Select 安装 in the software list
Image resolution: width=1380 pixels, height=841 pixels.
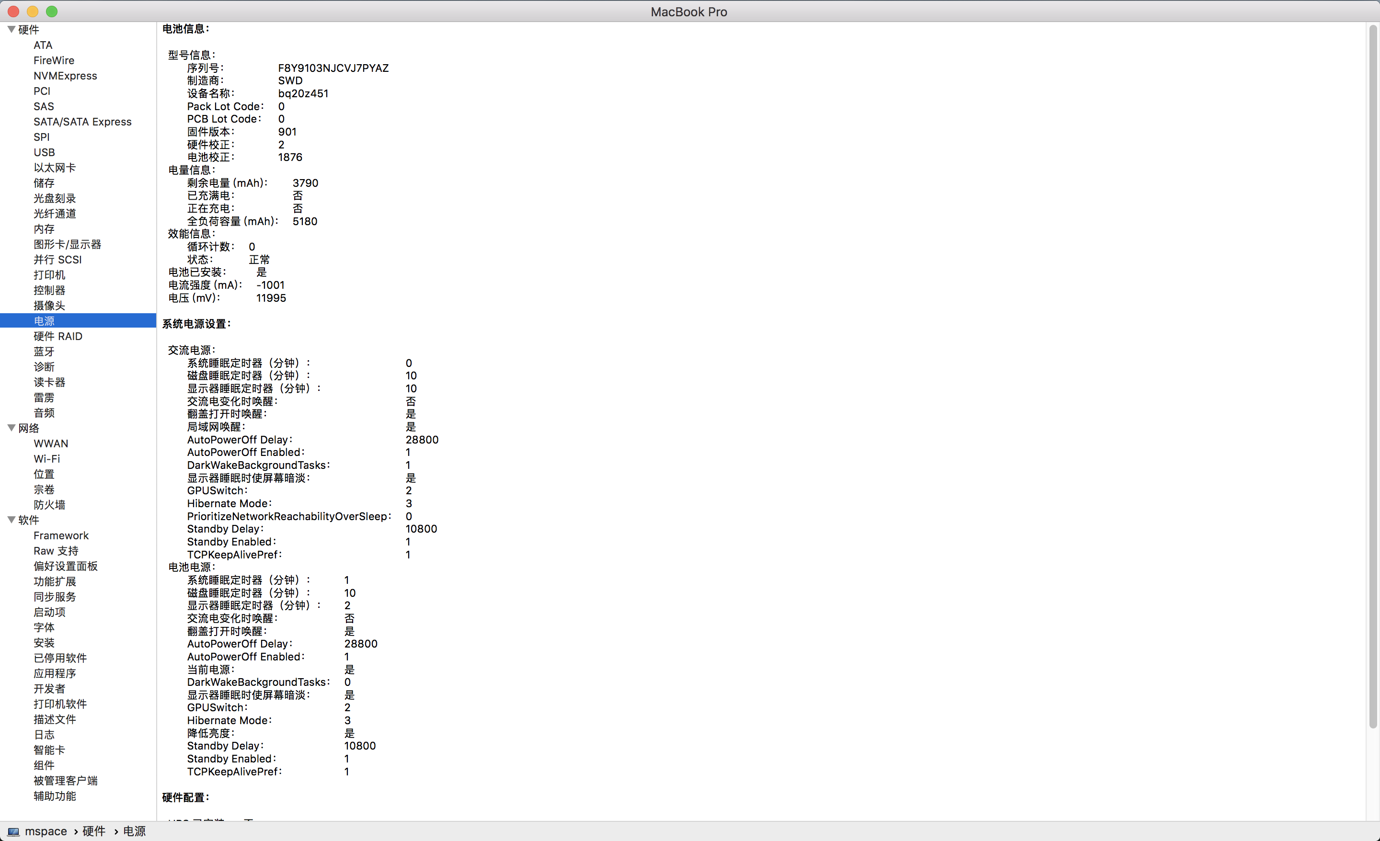(x=44, y=643)
